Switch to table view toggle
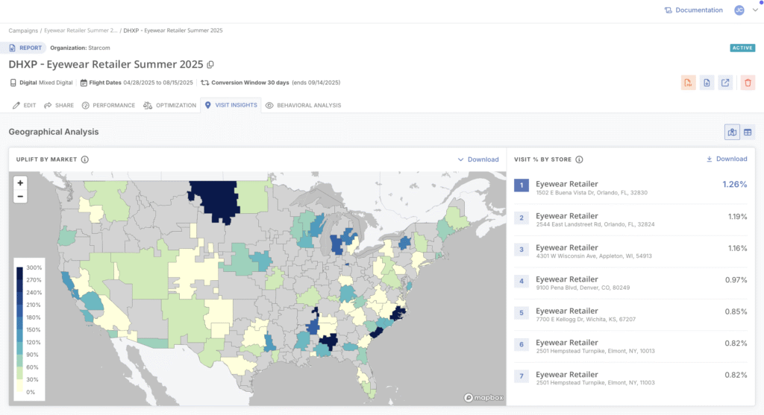The width and height of the screenshot is (764, 415). 748,132
